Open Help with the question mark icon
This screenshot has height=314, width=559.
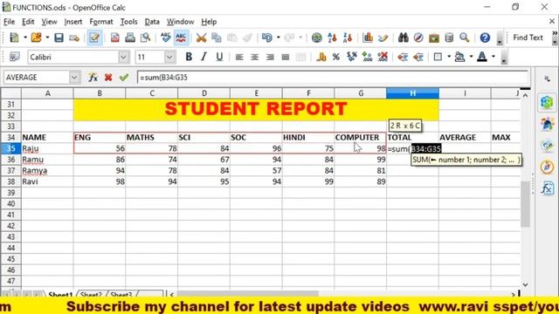485,38
